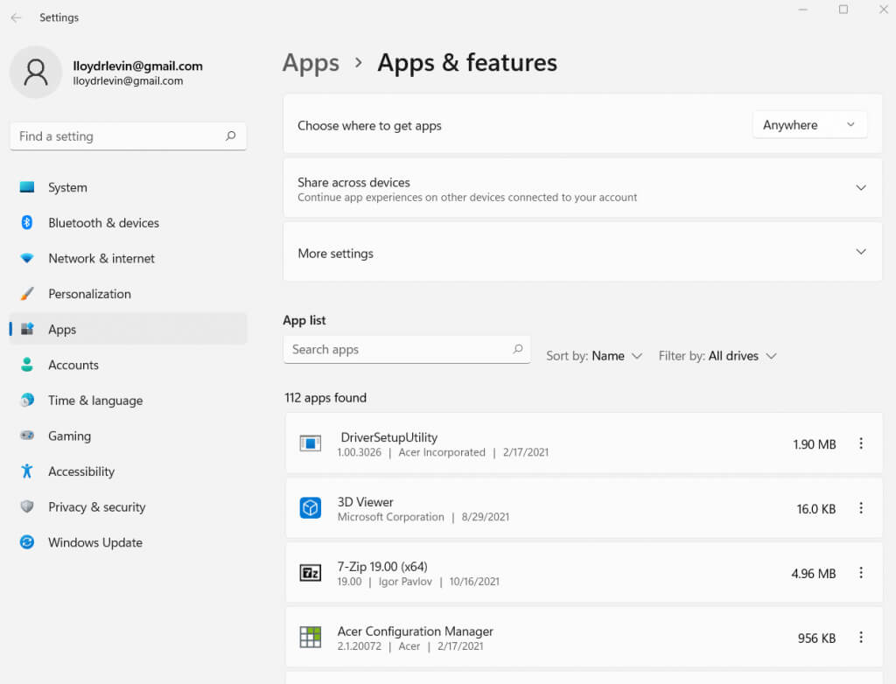Click the user profile avatar icon
896x684 pixels.
pyautogui.click(x=36, y=73)
